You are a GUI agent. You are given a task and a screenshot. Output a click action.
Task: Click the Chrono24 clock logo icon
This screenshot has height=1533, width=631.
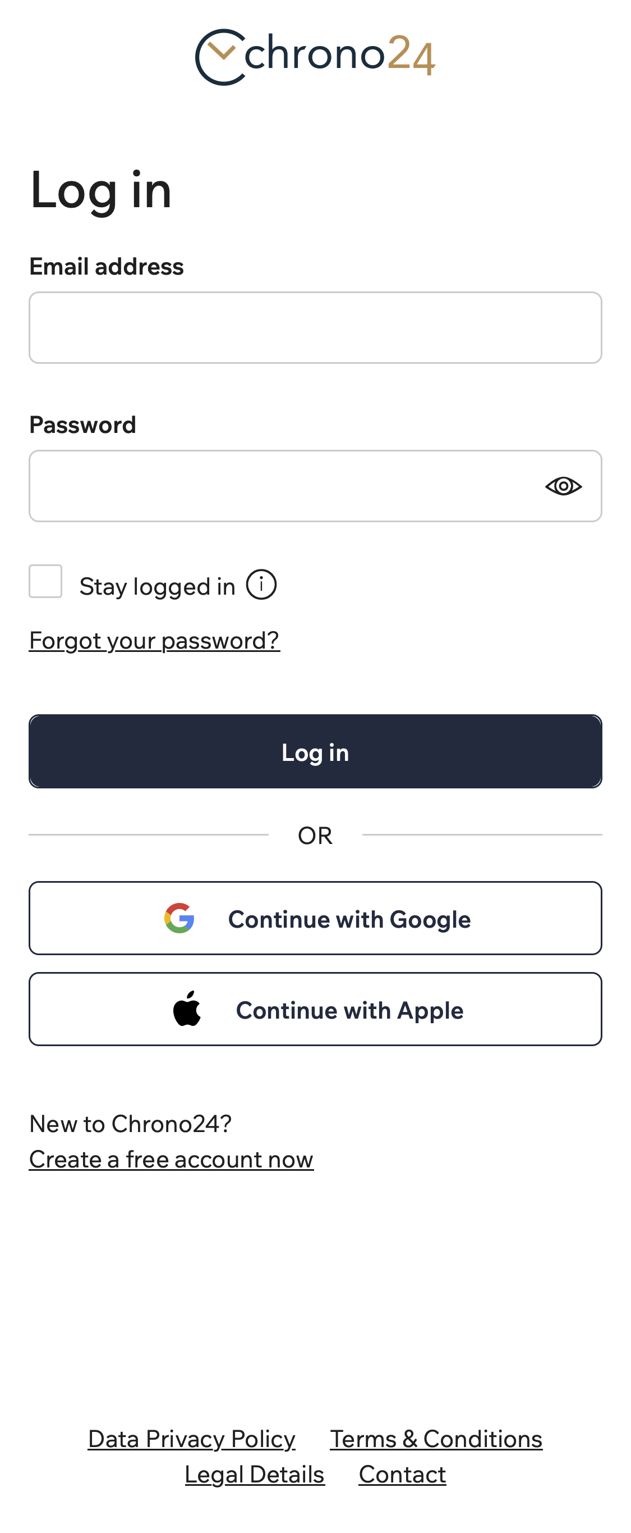(220, 57)
